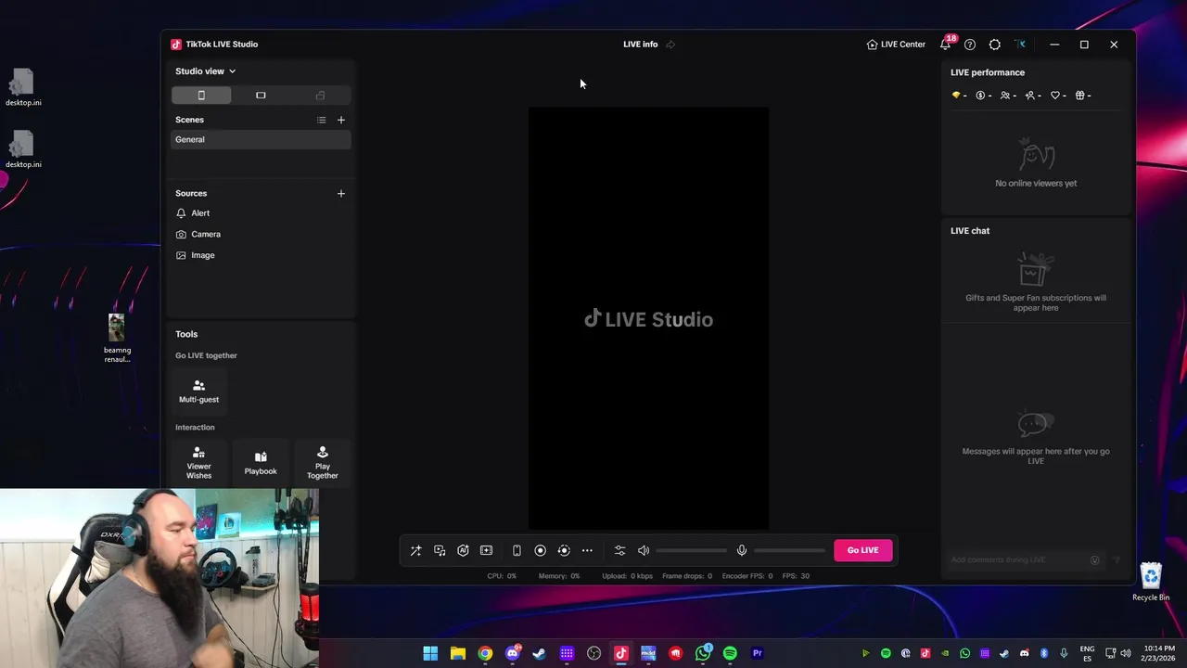Screen dimensions: 1187x668
Task: Expand the Studio view dropdown
Action: [x=206, y=71]
